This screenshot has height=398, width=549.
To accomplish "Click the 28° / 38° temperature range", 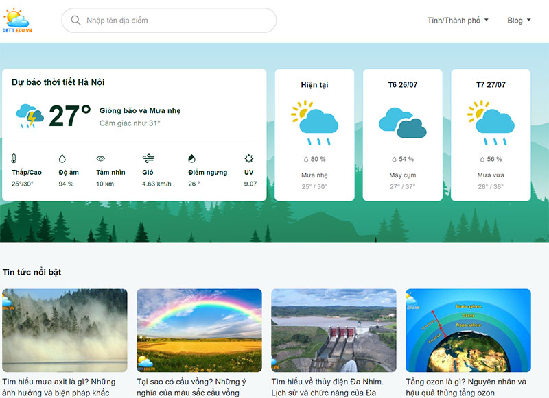I will pos(491,186).
